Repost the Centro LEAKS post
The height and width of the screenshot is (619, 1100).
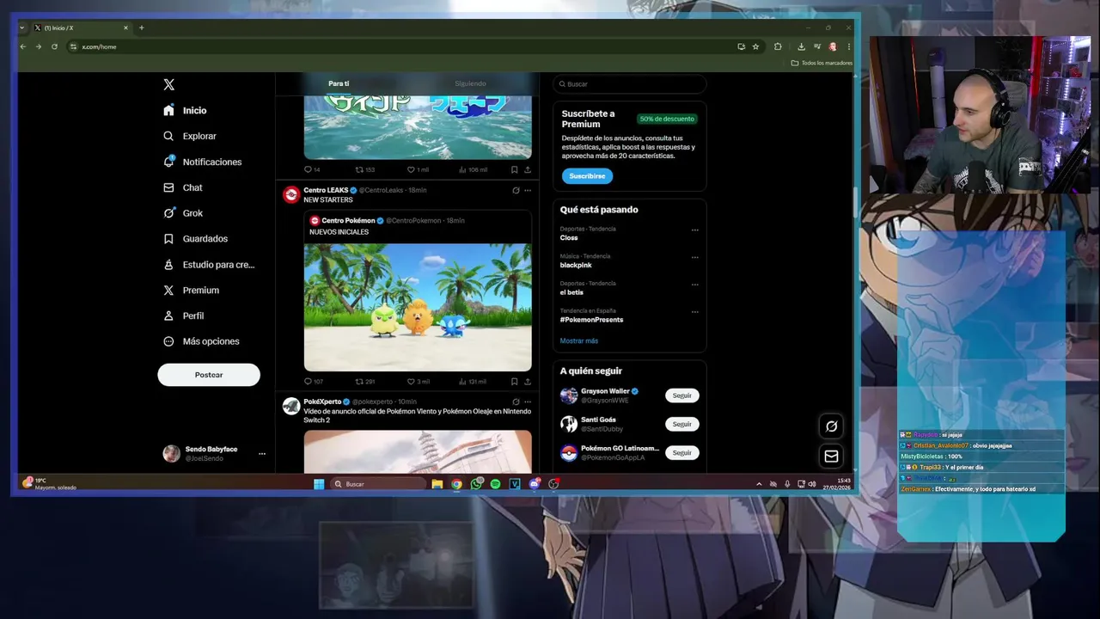pyautogui.click(x=360, y=381)
